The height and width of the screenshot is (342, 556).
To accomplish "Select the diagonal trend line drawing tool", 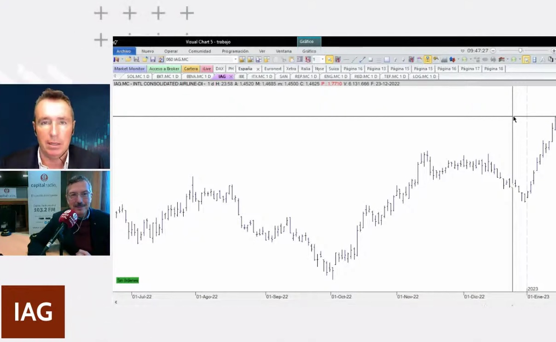I will click(354, 60).
